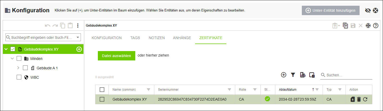The height and width of the screenshot is (111, 383).
Task: Open the table filter funnel icon
Action: [x=293, y=75]
